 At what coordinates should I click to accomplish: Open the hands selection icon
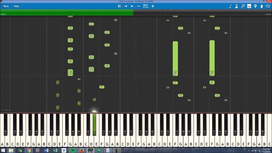262,6
